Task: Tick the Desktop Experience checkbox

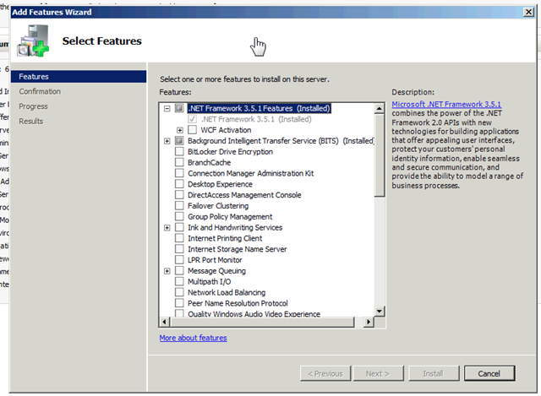Action: coord(179,184)
